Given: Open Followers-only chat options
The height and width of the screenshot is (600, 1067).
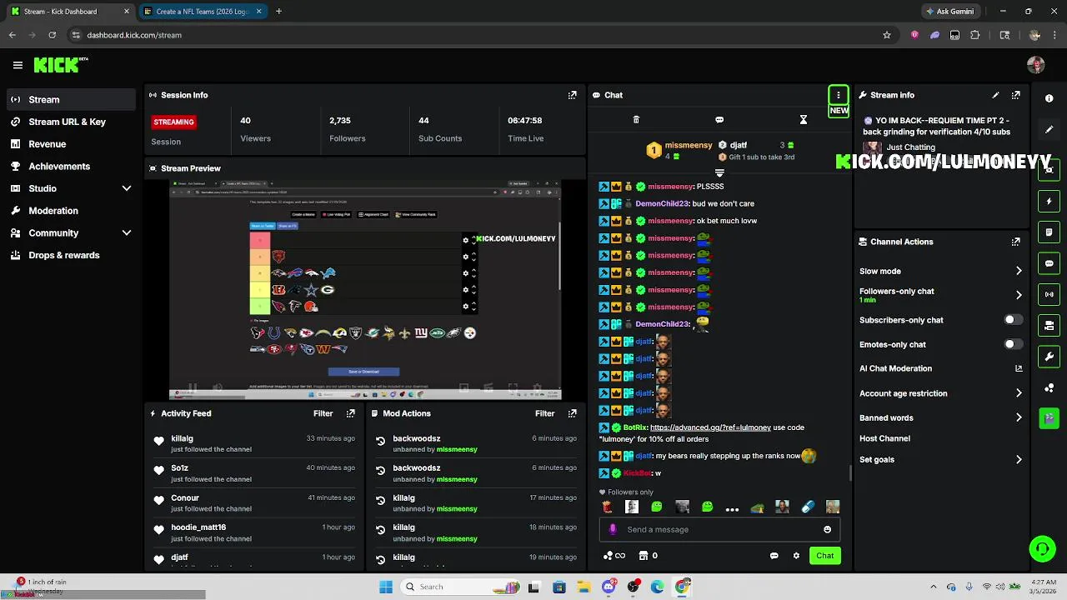Looking at the screenshot, I should pyautogui.click(x=1018, y=295).
